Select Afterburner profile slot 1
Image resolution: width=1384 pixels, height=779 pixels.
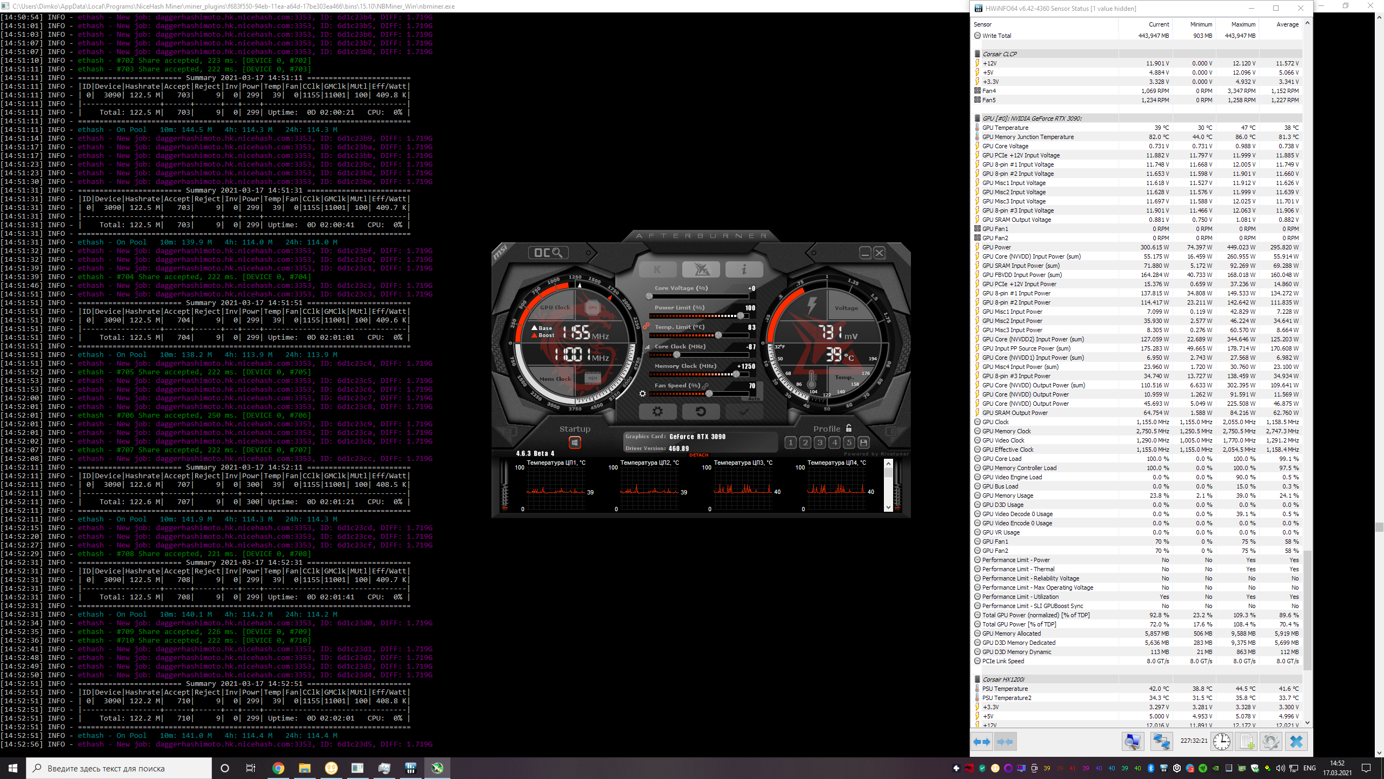pos(790,443)
